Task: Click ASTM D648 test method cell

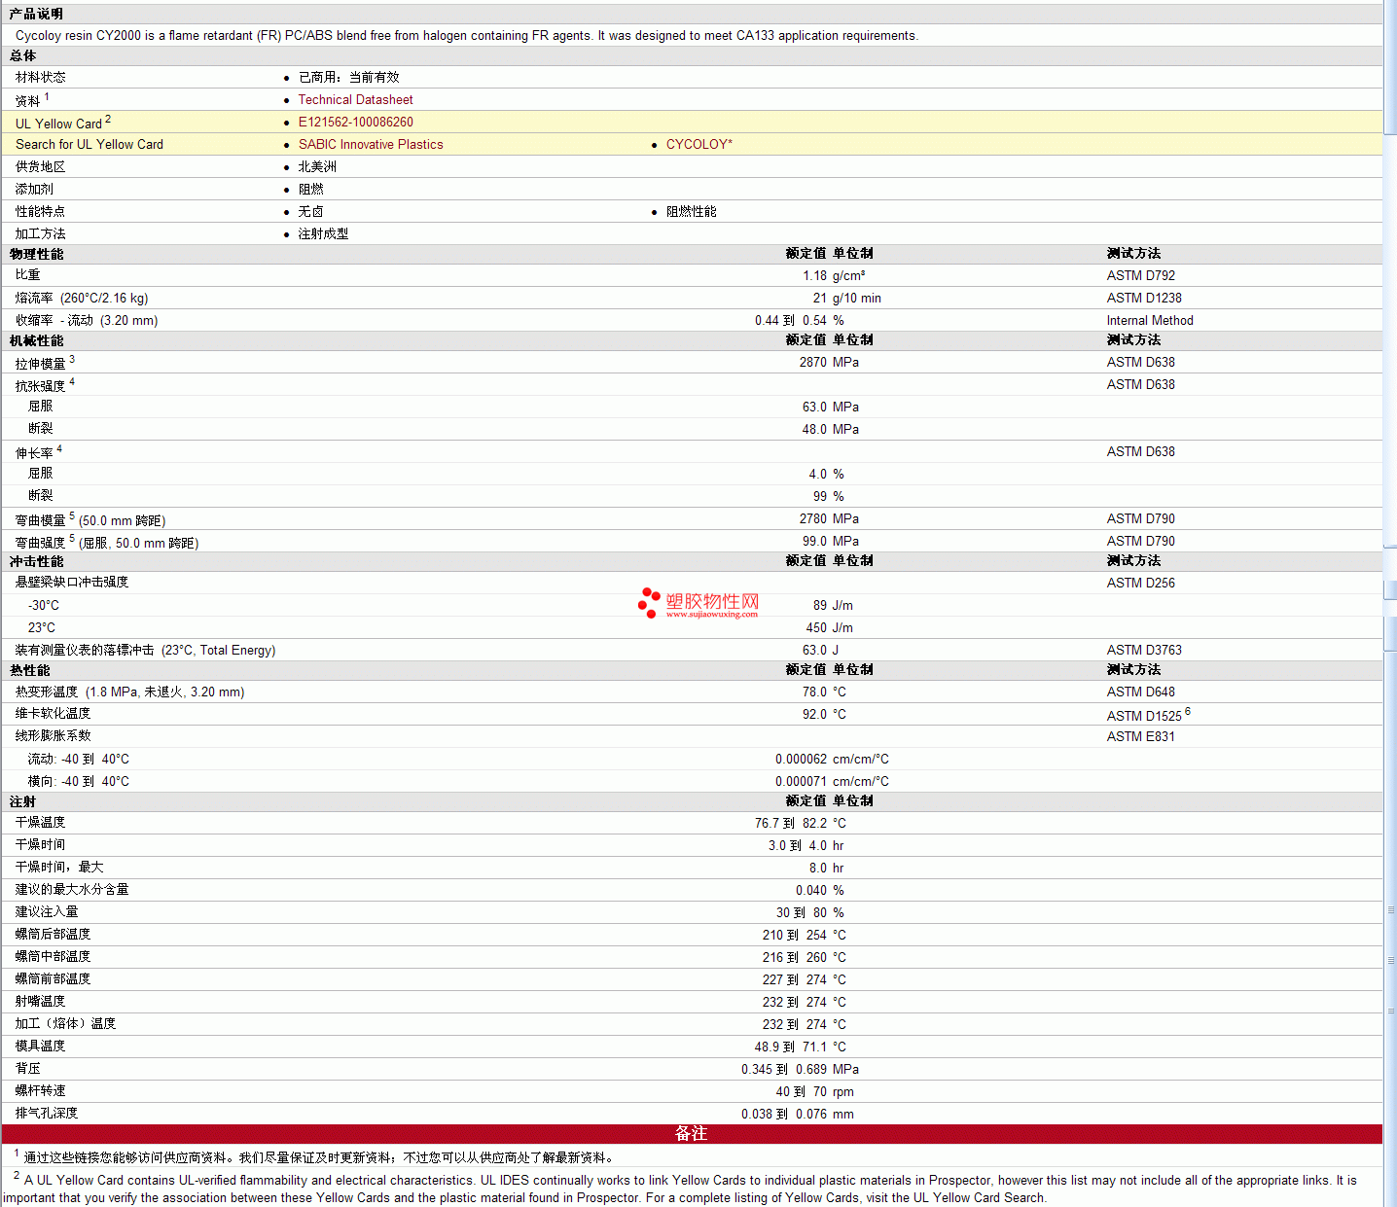Action: tap(1140, 692)
